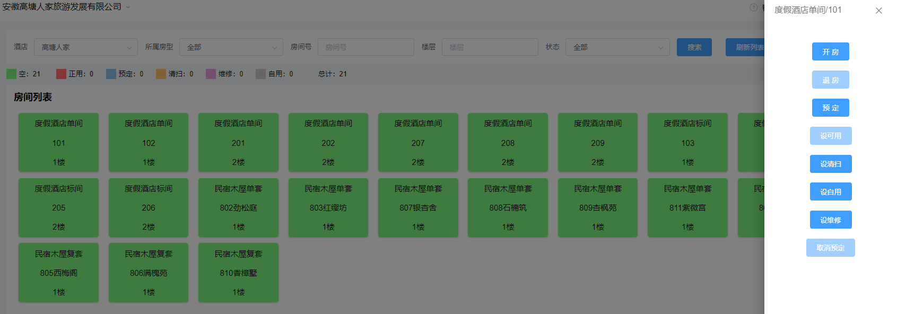Close the 度假酒店单间/101 side panel
Image resolution: width=897 pixels, height=314 pixels.
(x=878, y=11)
